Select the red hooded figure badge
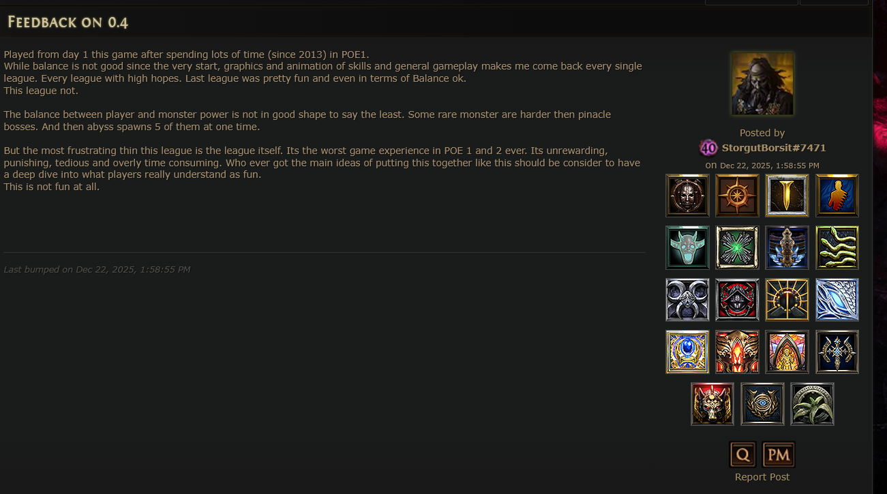This screenshot has height=494, width=887. tap(737, 300)
